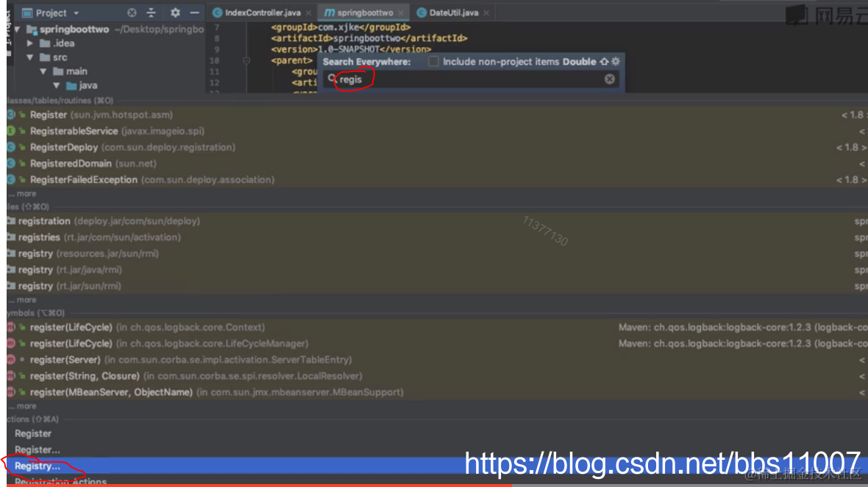Show more file results
Viewport: 868px width, 487px height.
coord(23,300)
